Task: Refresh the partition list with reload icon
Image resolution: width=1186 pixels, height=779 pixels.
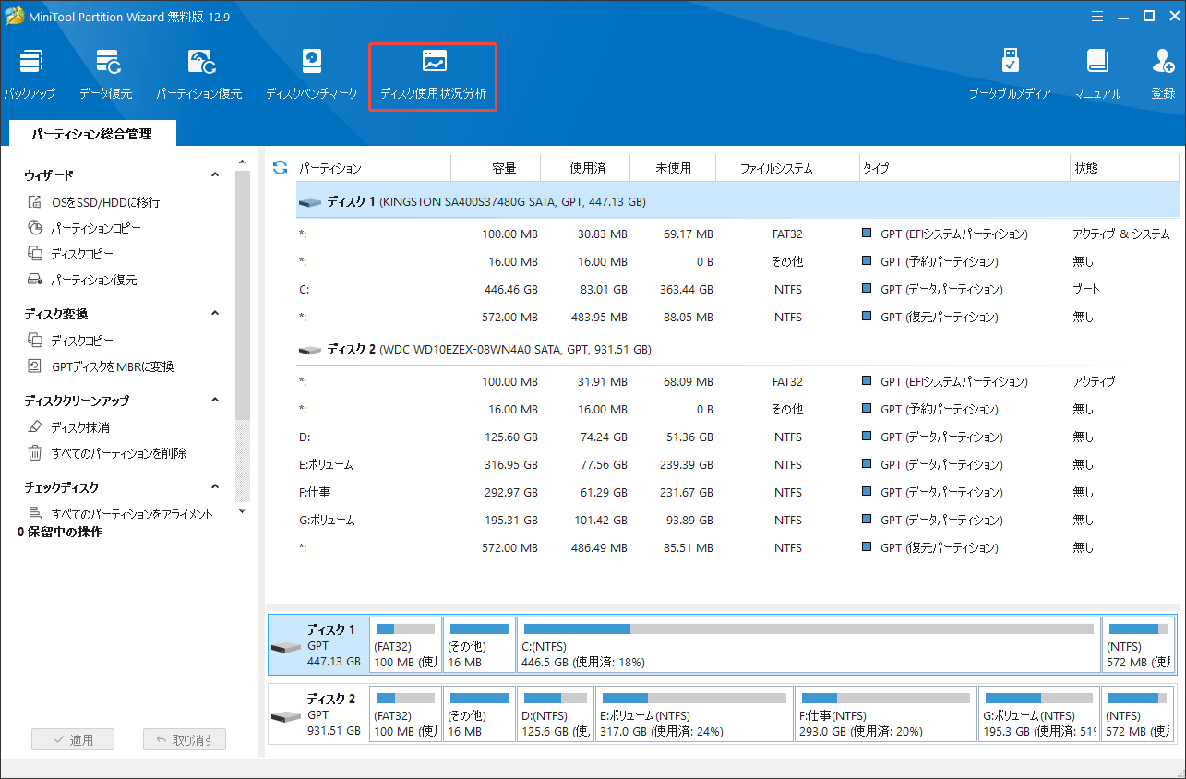Action: tap(281, 167)
